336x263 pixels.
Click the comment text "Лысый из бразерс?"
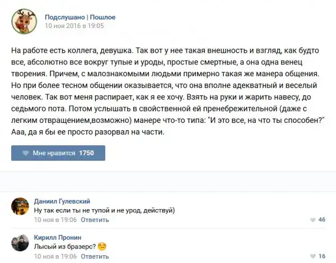click(x=64, y=246)
